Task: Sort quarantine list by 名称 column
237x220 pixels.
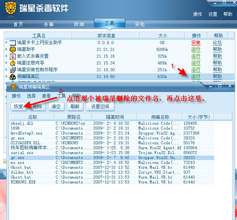Action: point(32,117)
